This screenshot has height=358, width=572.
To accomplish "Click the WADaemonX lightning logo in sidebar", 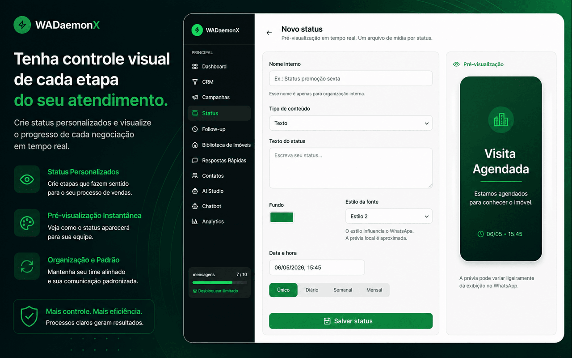I will click(197, 30).
